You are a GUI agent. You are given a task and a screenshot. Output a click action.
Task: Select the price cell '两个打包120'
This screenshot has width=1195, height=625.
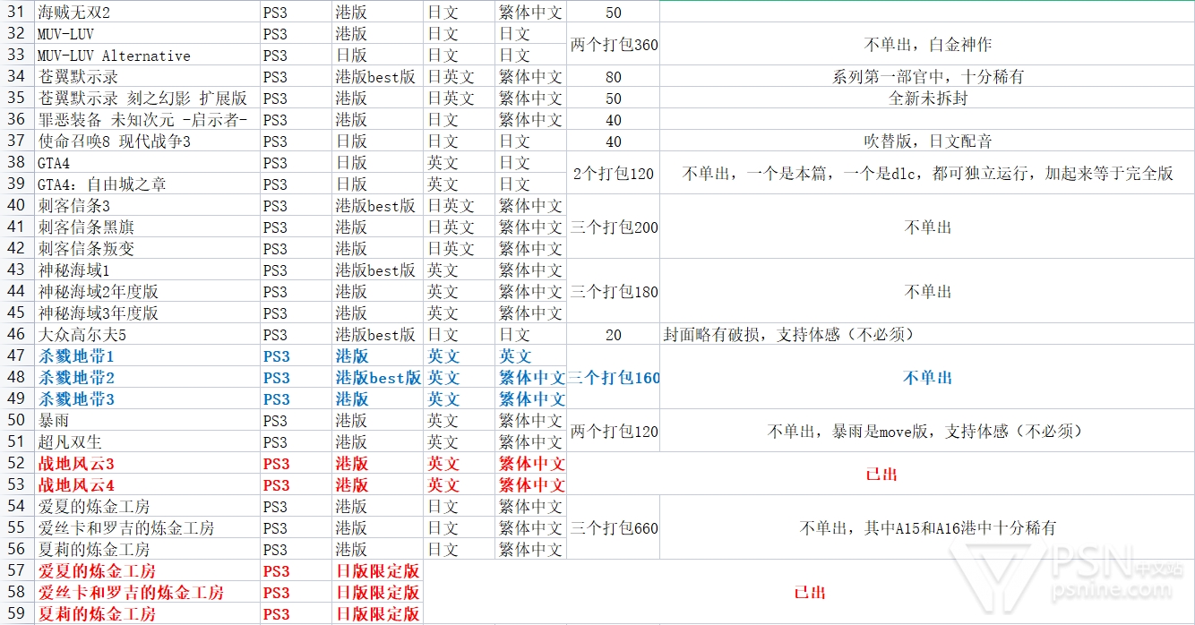[614, 432]
